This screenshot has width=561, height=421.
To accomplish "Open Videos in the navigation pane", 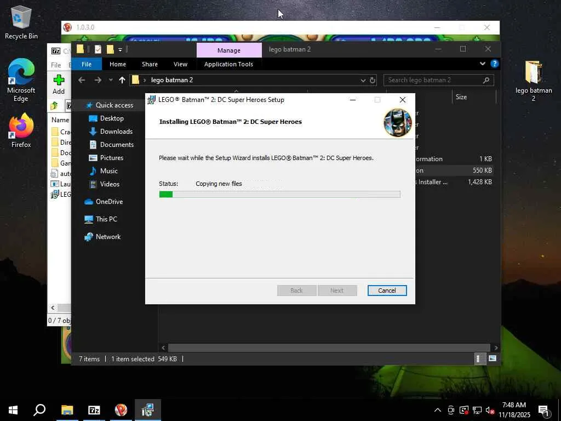I will click(110, 184).
